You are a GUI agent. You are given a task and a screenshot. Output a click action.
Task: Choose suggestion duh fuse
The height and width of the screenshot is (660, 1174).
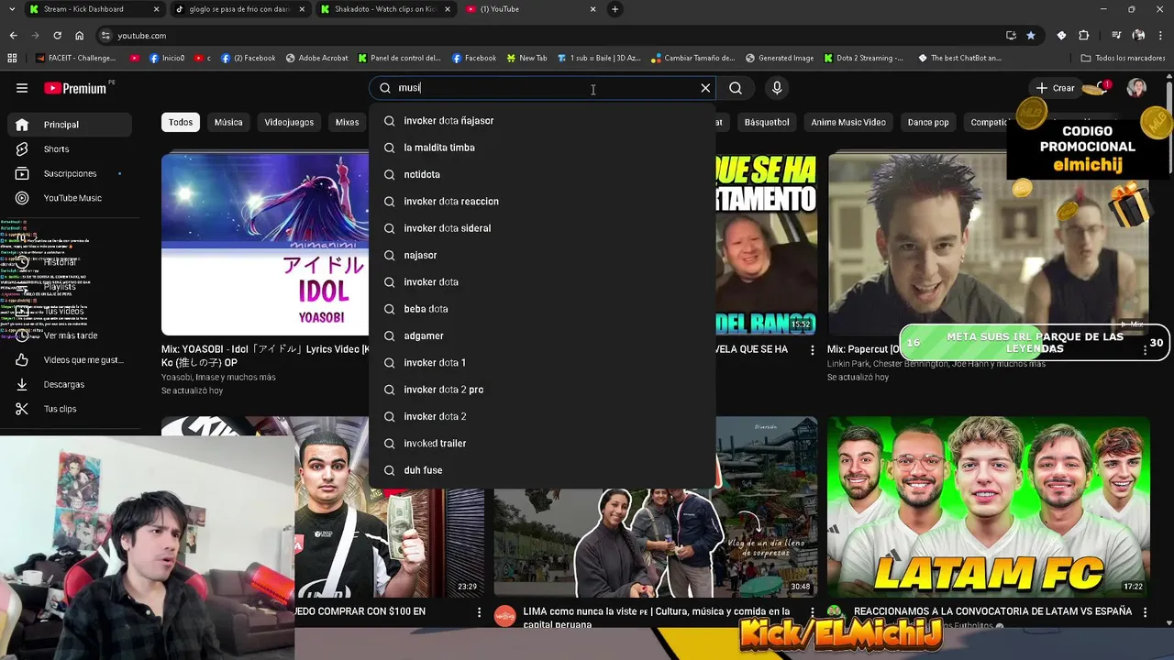coord(541,470)
